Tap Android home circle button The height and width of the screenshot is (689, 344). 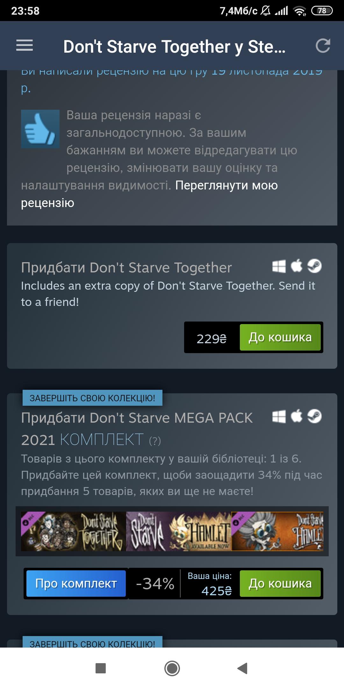click(172, 668)
